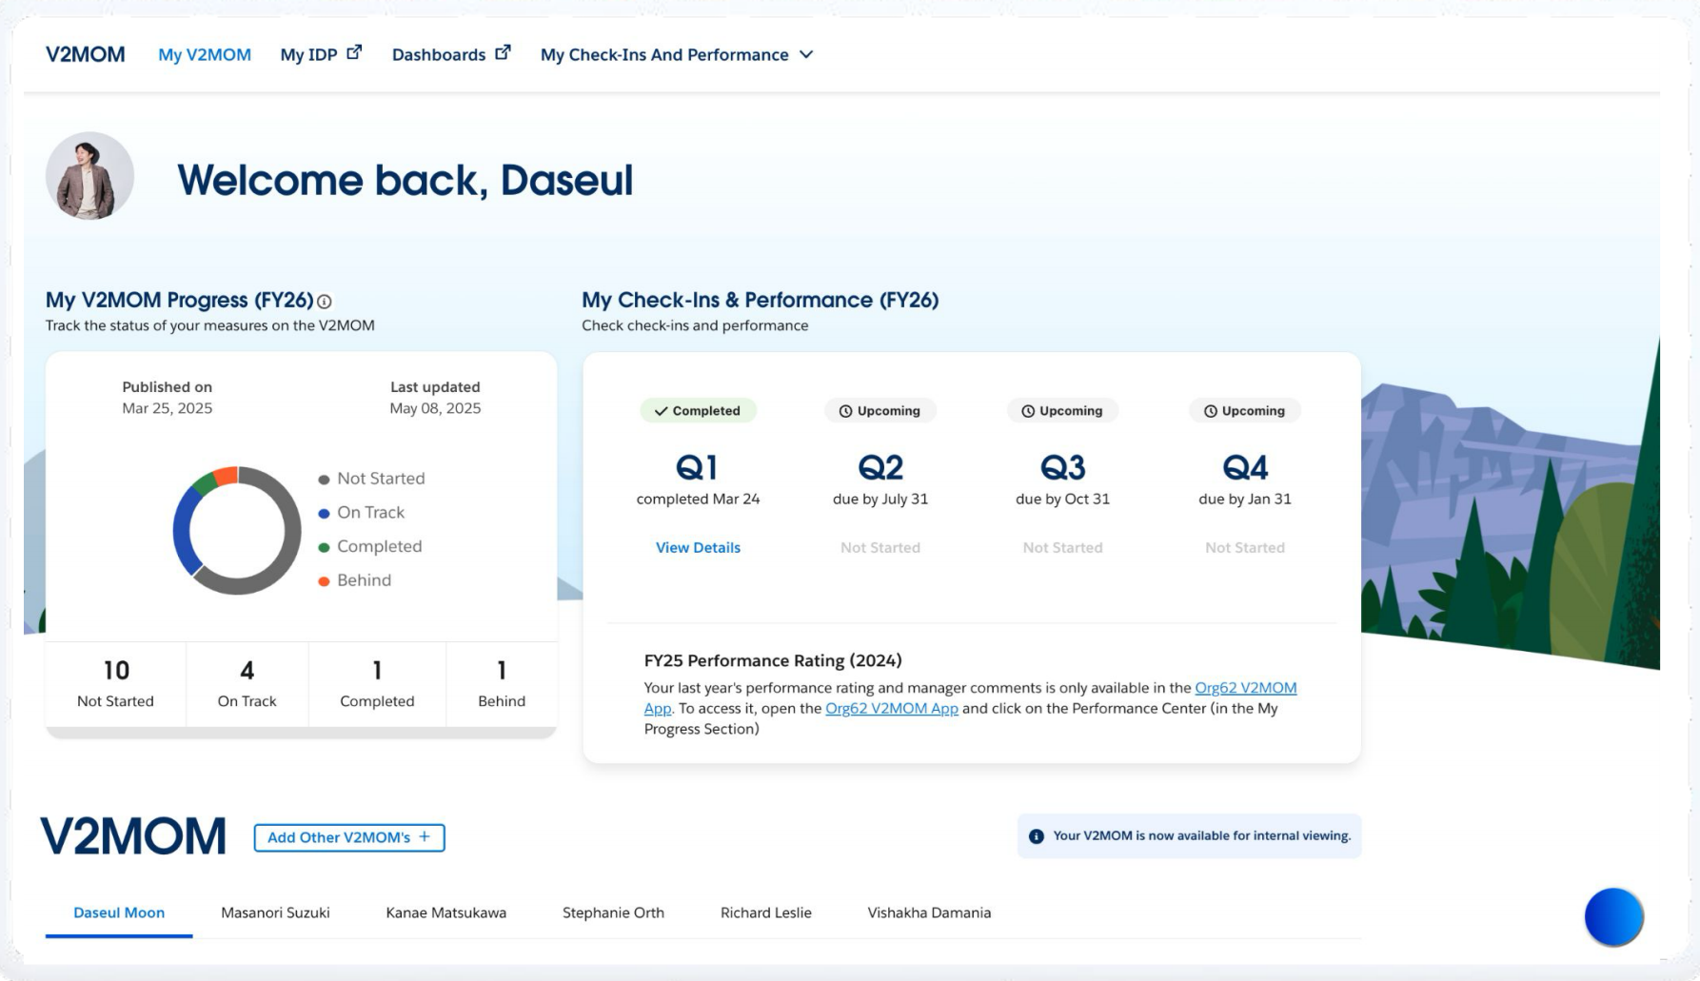Click Not Started under Q2
1700x981 pixels.
[880, 548]
